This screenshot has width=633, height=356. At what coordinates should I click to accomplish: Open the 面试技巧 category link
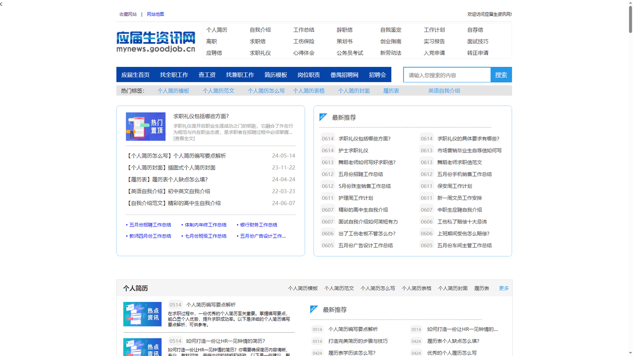click(478, 41)
